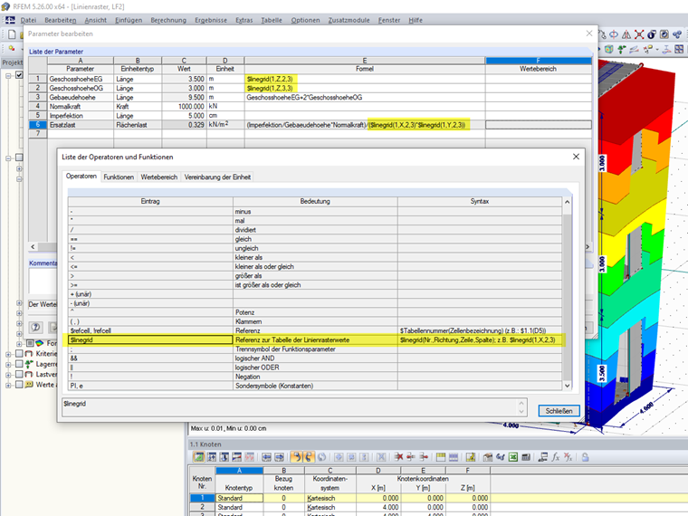Switch to the Funktionen tab

pyautogui.click(x=119, y=177)
